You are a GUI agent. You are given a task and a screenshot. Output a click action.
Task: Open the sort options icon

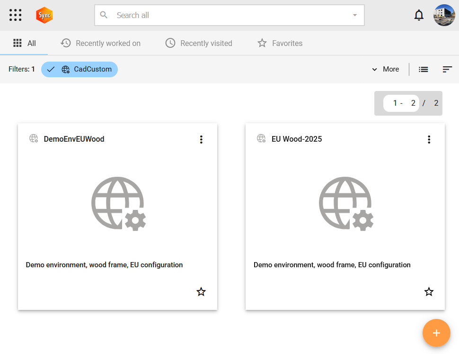(x=447, y=69)
